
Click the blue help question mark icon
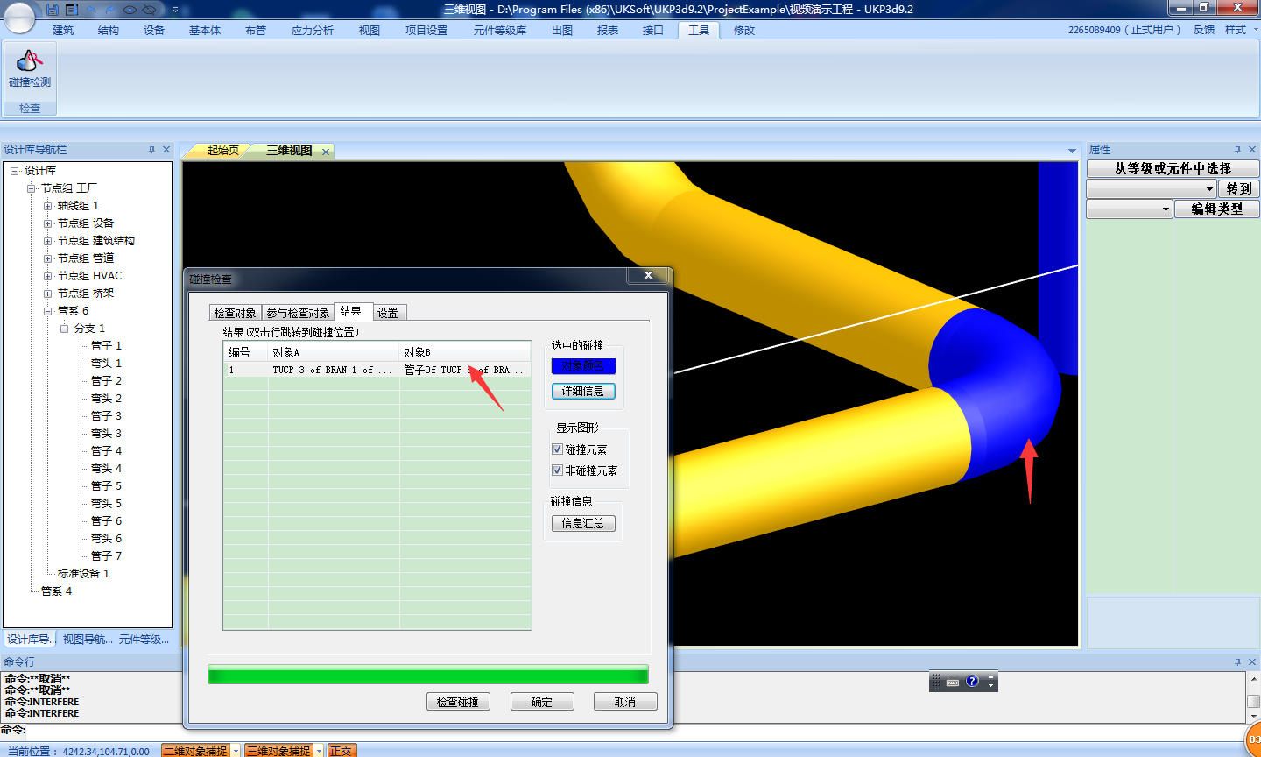coord(972,681)
